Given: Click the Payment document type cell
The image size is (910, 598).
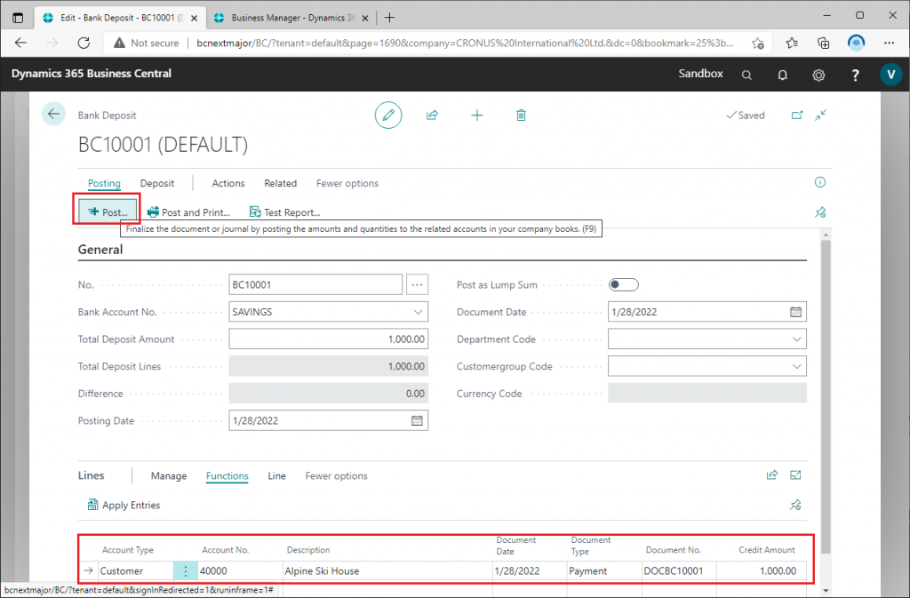Looking at the screenshot, I should (x=604, y=570).
